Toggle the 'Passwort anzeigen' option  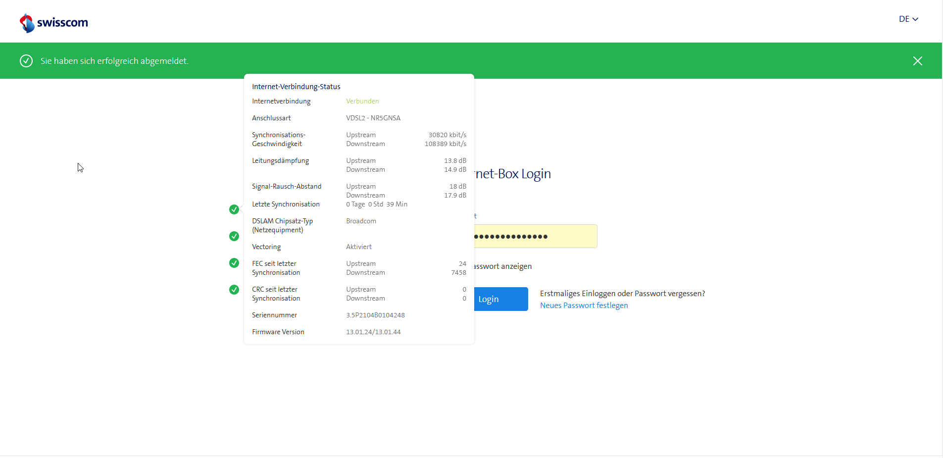click(x=502, y=266)
